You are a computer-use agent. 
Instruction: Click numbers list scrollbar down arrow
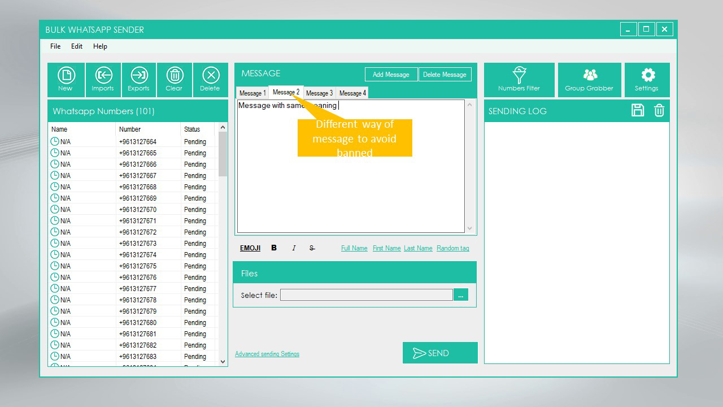point(223,361)
